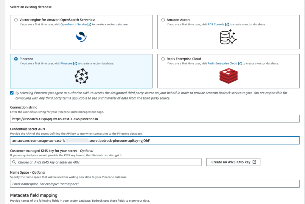This screenshot has width=305, height=204.
Task: Click the Metadata field mapping heading
Action: point(34,195)
